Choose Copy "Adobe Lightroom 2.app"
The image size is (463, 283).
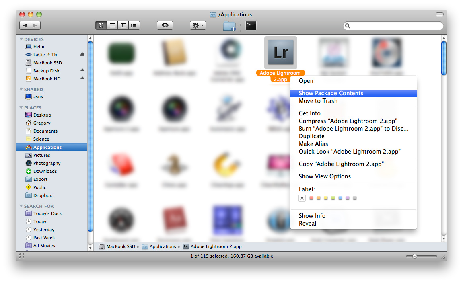click(x=354, y=164)
